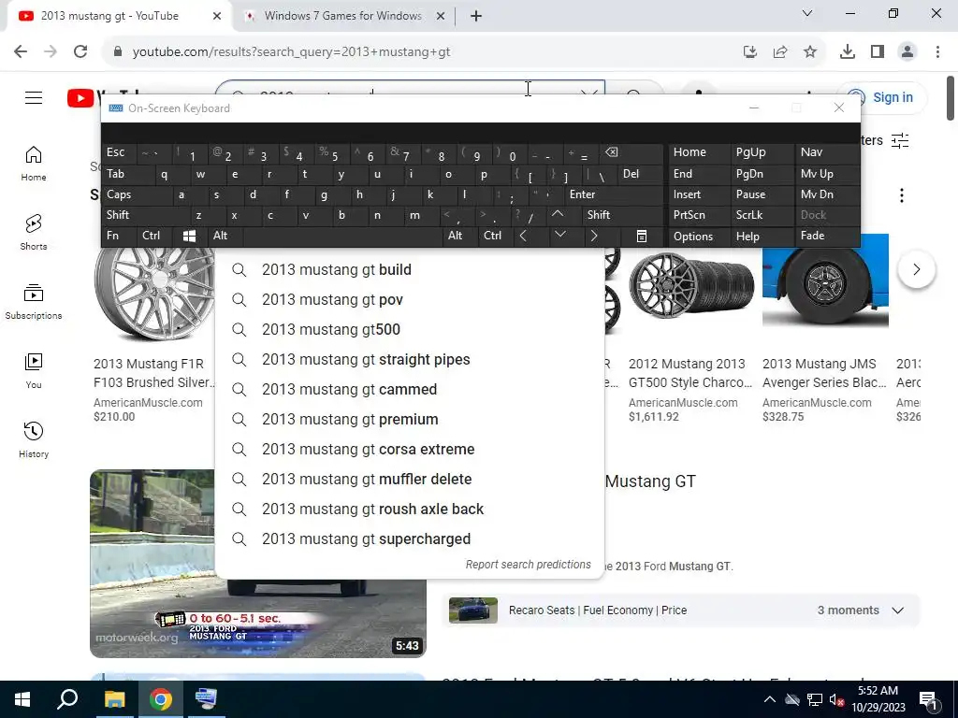This screenshot has width=958, height=718.
Task: Open Chrome three-dot menu
Action: [x=937, y=52]
